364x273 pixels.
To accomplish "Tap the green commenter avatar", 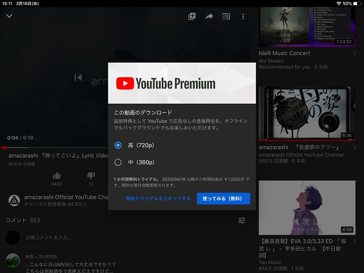I will pos(13,260).
